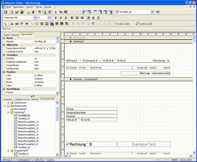Click the Exemplar - Gruppenkopf2 section bar
Image resolution: width=197 pixels, height=162 pixels.
pyautogui.click(x=128, y=79)
